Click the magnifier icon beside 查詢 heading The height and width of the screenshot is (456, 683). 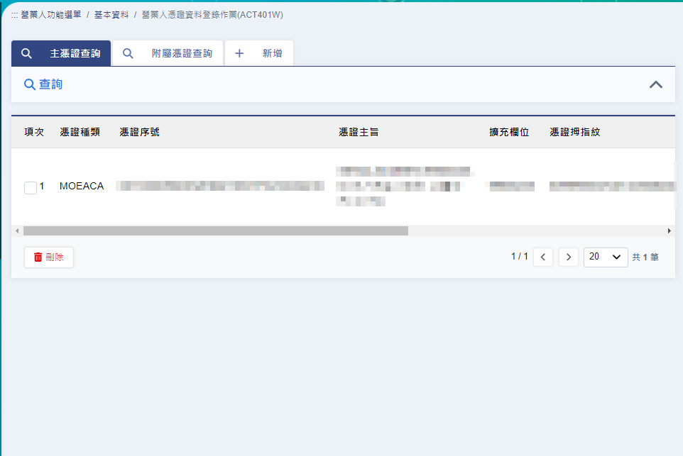29,84
